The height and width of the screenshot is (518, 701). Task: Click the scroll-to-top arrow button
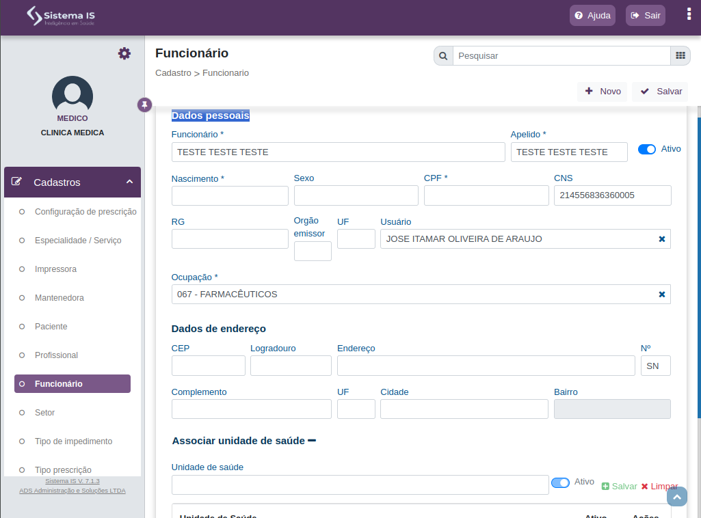click(677, 497)
